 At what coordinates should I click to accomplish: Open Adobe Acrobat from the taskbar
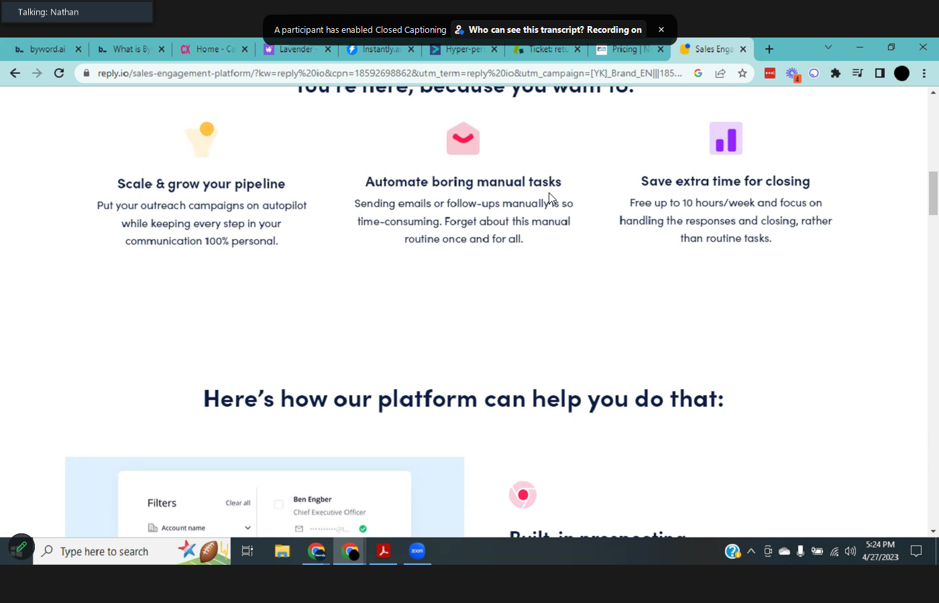tap(383, 551)
